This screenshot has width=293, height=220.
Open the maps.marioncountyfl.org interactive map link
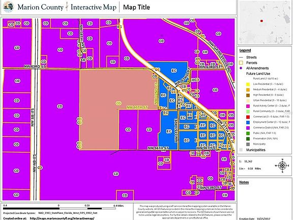click(x=62, y=218)
